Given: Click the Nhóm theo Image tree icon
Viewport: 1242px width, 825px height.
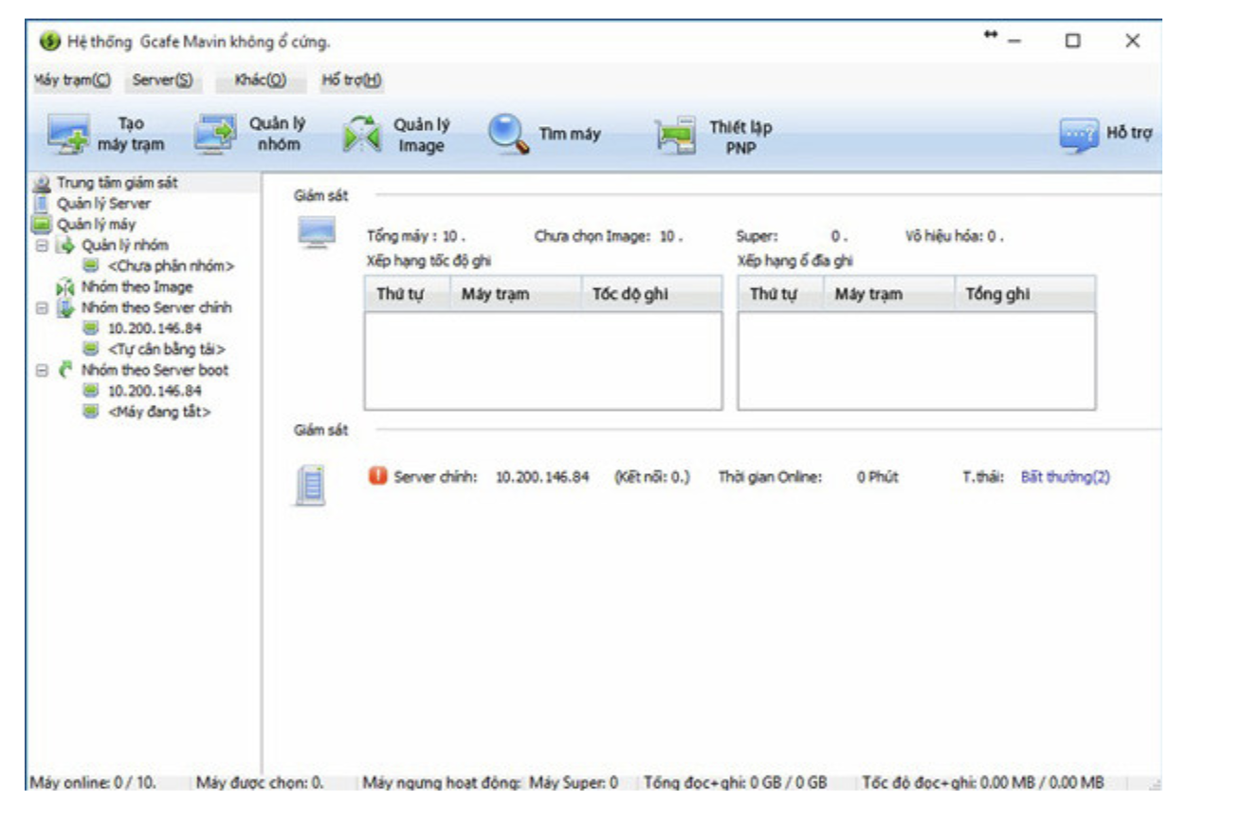Looking at the screenshot, I should click(64, 286).
